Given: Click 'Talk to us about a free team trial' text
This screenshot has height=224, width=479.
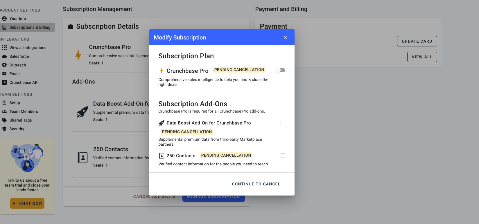Looking at the screenshot, I should coord(27,185).
